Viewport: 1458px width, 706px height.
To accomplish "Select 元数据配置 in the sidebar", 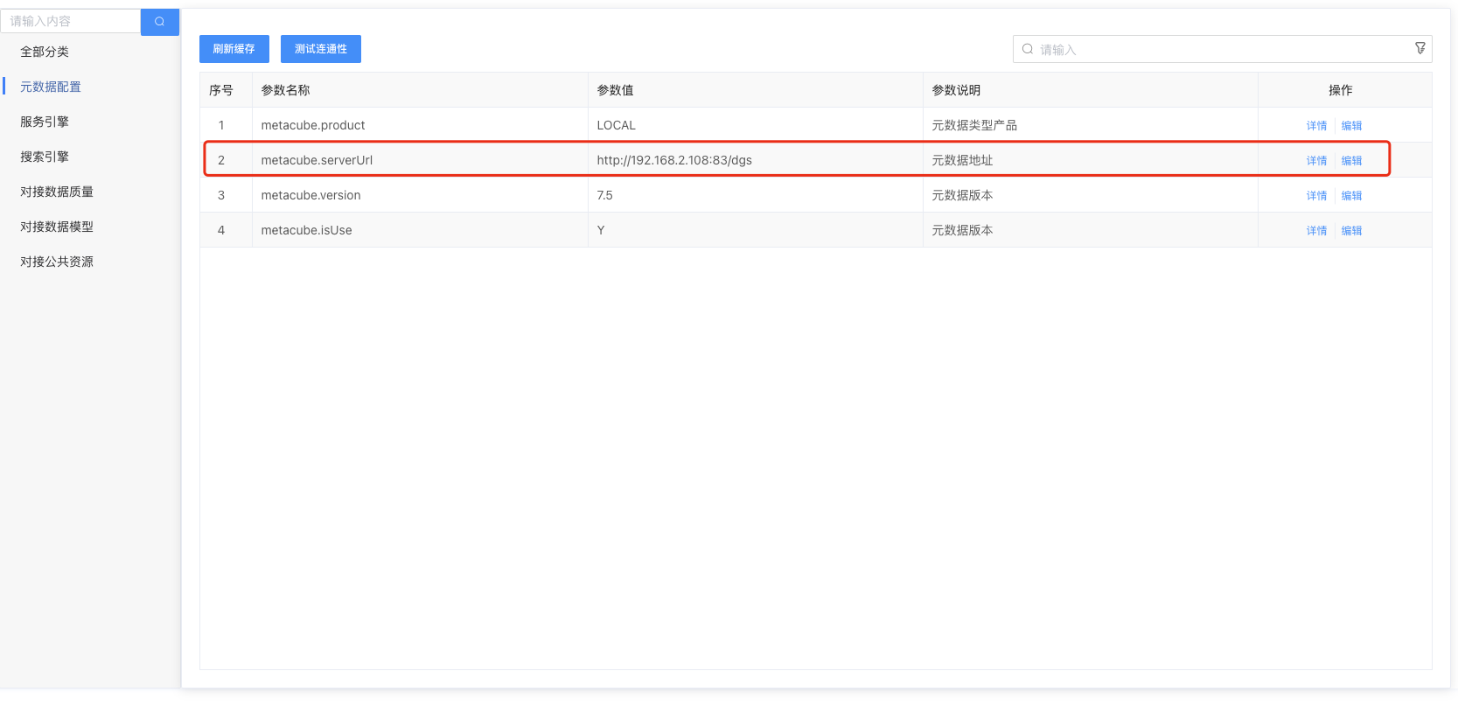I will point(51,87).
